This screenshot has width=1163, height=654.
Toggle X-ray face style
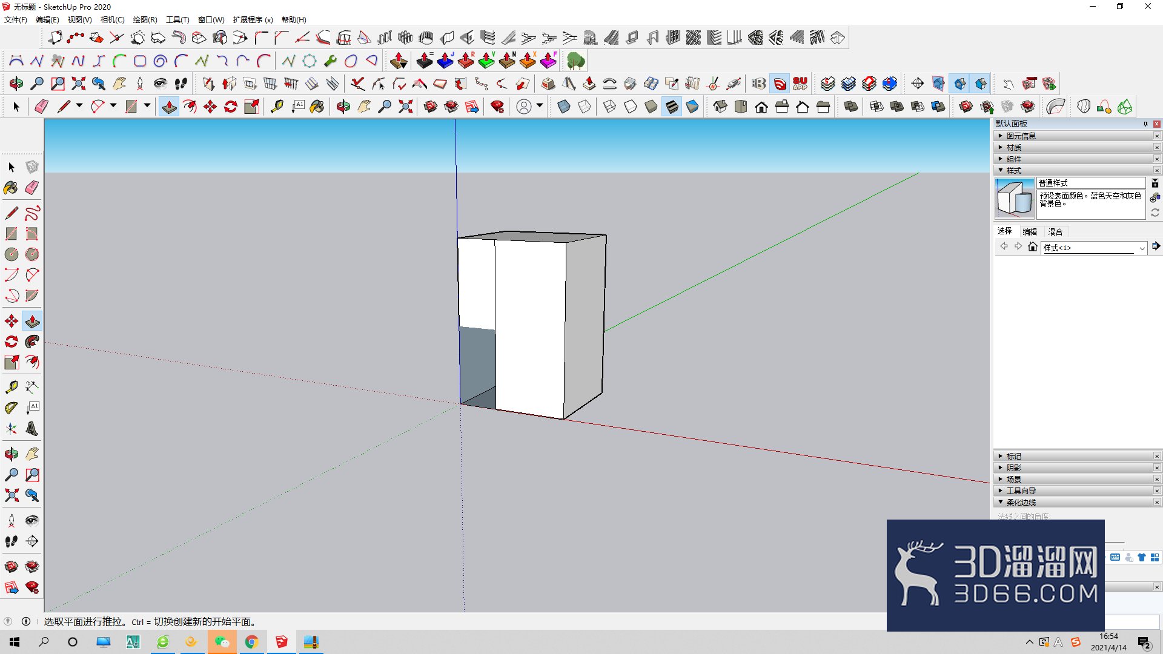564,107
